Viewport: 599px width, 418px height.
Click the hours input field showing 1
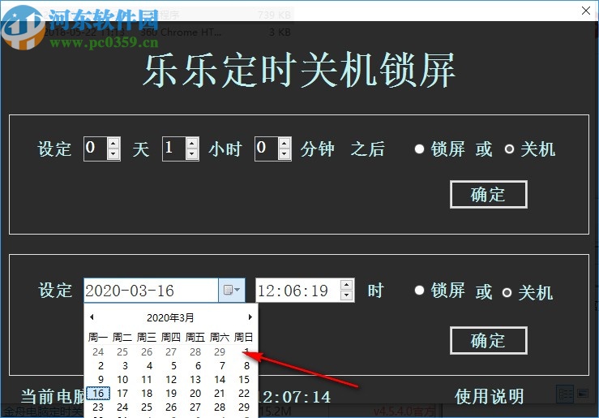coord(174,149)
